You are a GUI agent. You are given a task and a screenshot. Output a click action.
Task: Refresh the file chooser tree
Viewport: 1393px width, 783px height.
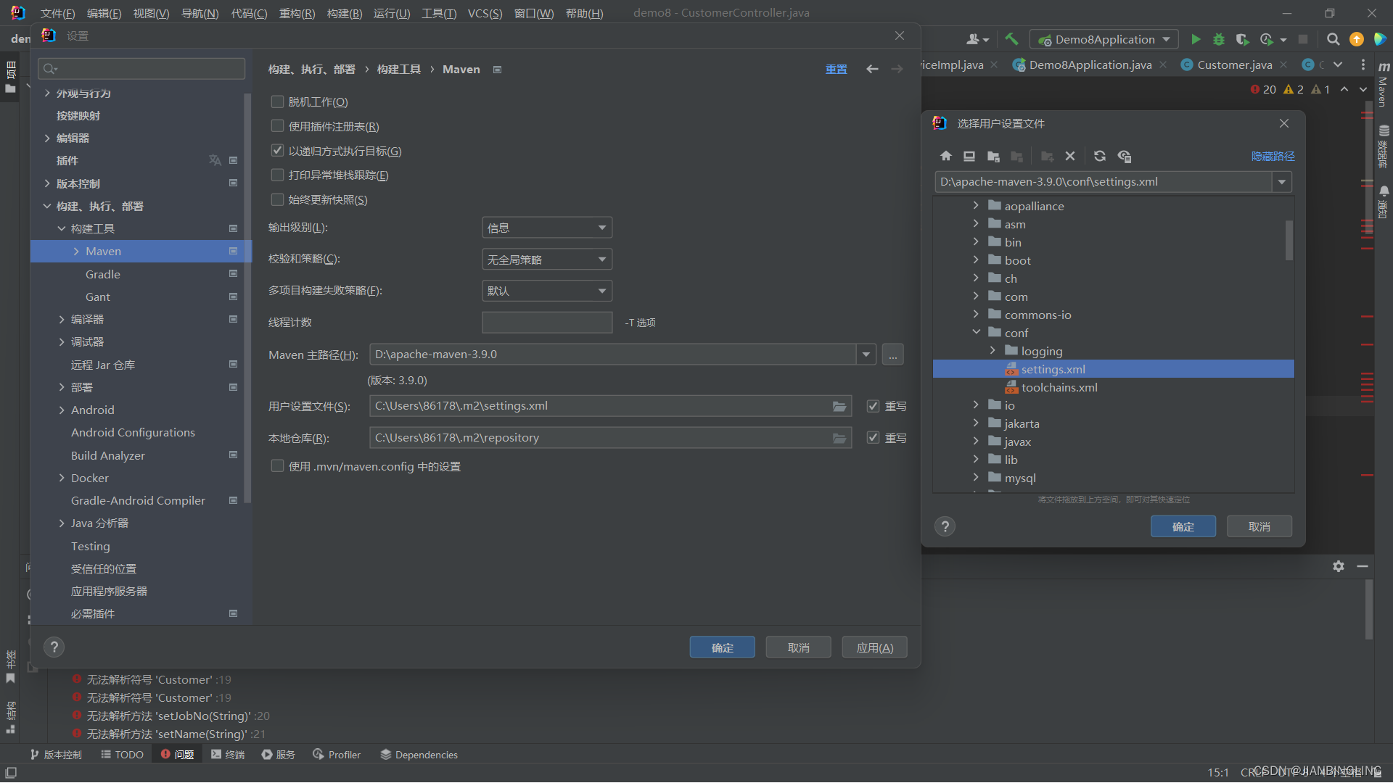tap(1100, 156)
